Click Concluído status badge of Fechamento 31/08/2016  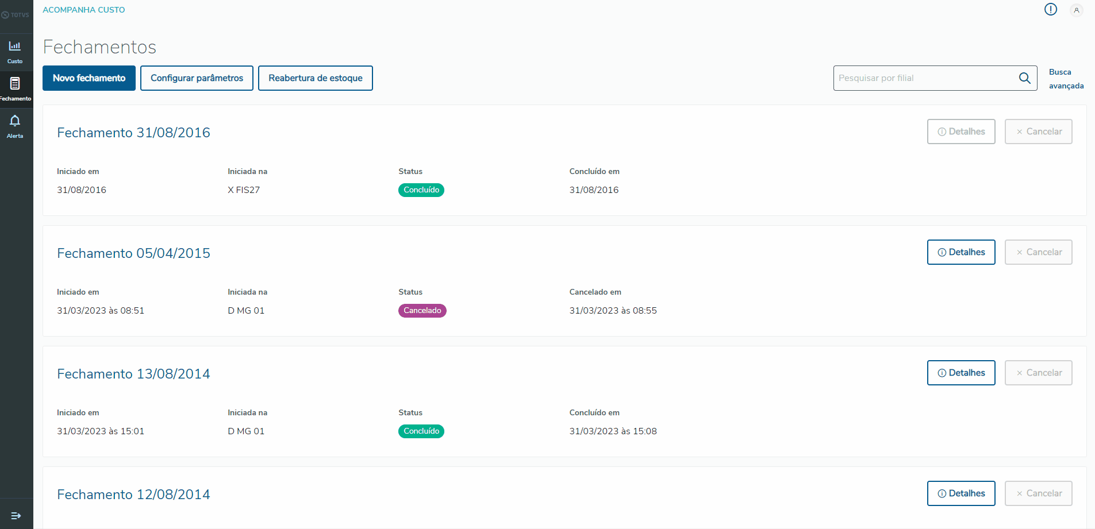[x=421, y=190]
